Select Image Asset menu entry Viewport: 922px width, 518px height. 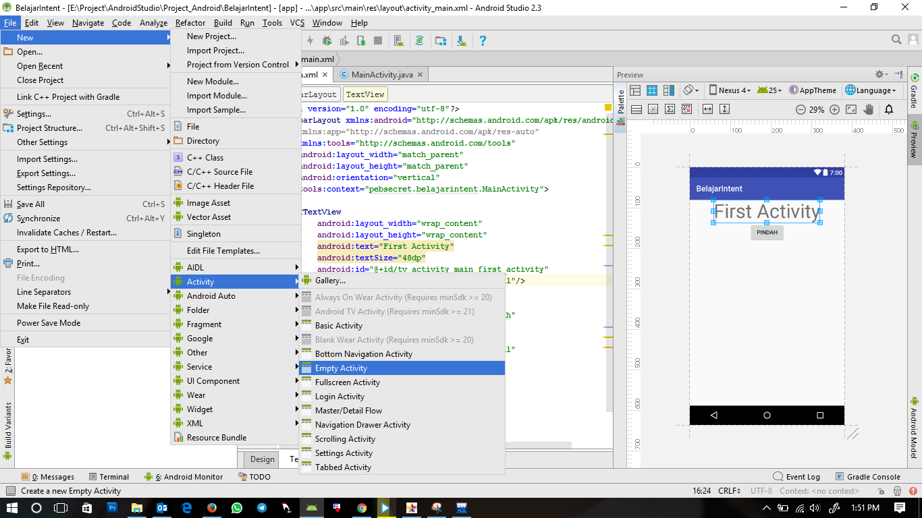point(236,203)
